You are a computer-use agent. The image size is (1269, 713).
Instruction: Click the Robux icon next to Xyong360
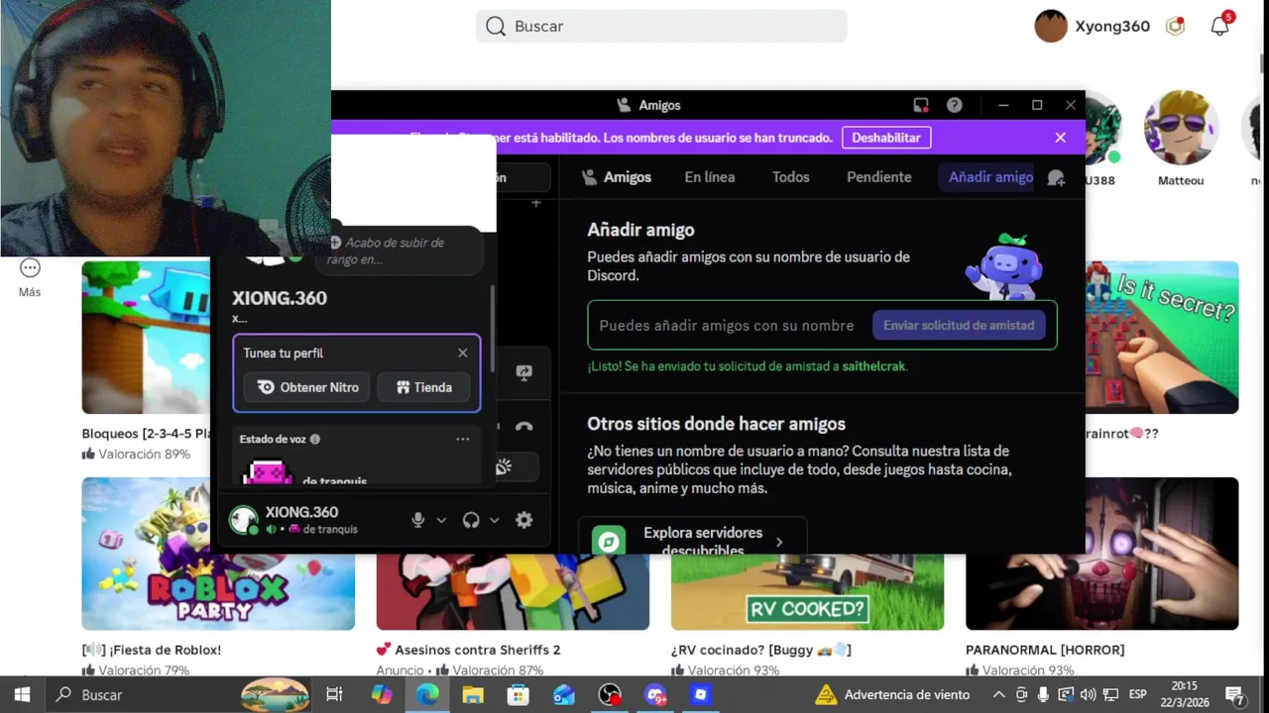(x=1175, y=27)
